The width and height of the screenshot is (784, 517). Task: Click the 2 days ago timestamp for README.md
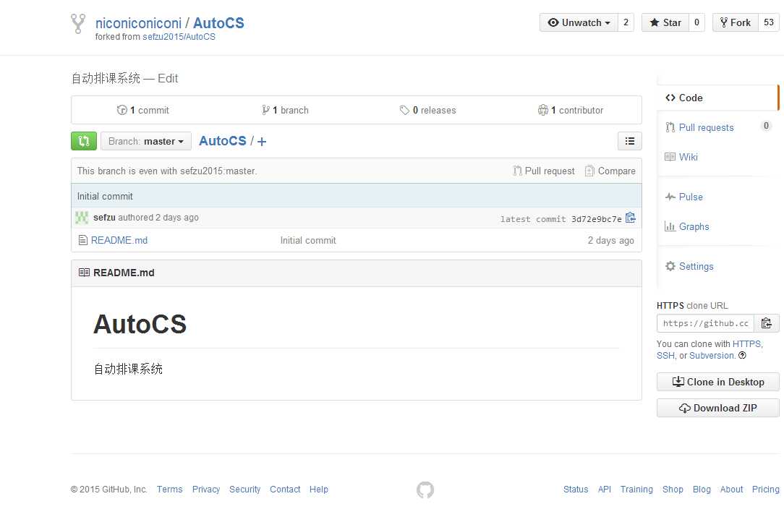click(x=610, y=241)
